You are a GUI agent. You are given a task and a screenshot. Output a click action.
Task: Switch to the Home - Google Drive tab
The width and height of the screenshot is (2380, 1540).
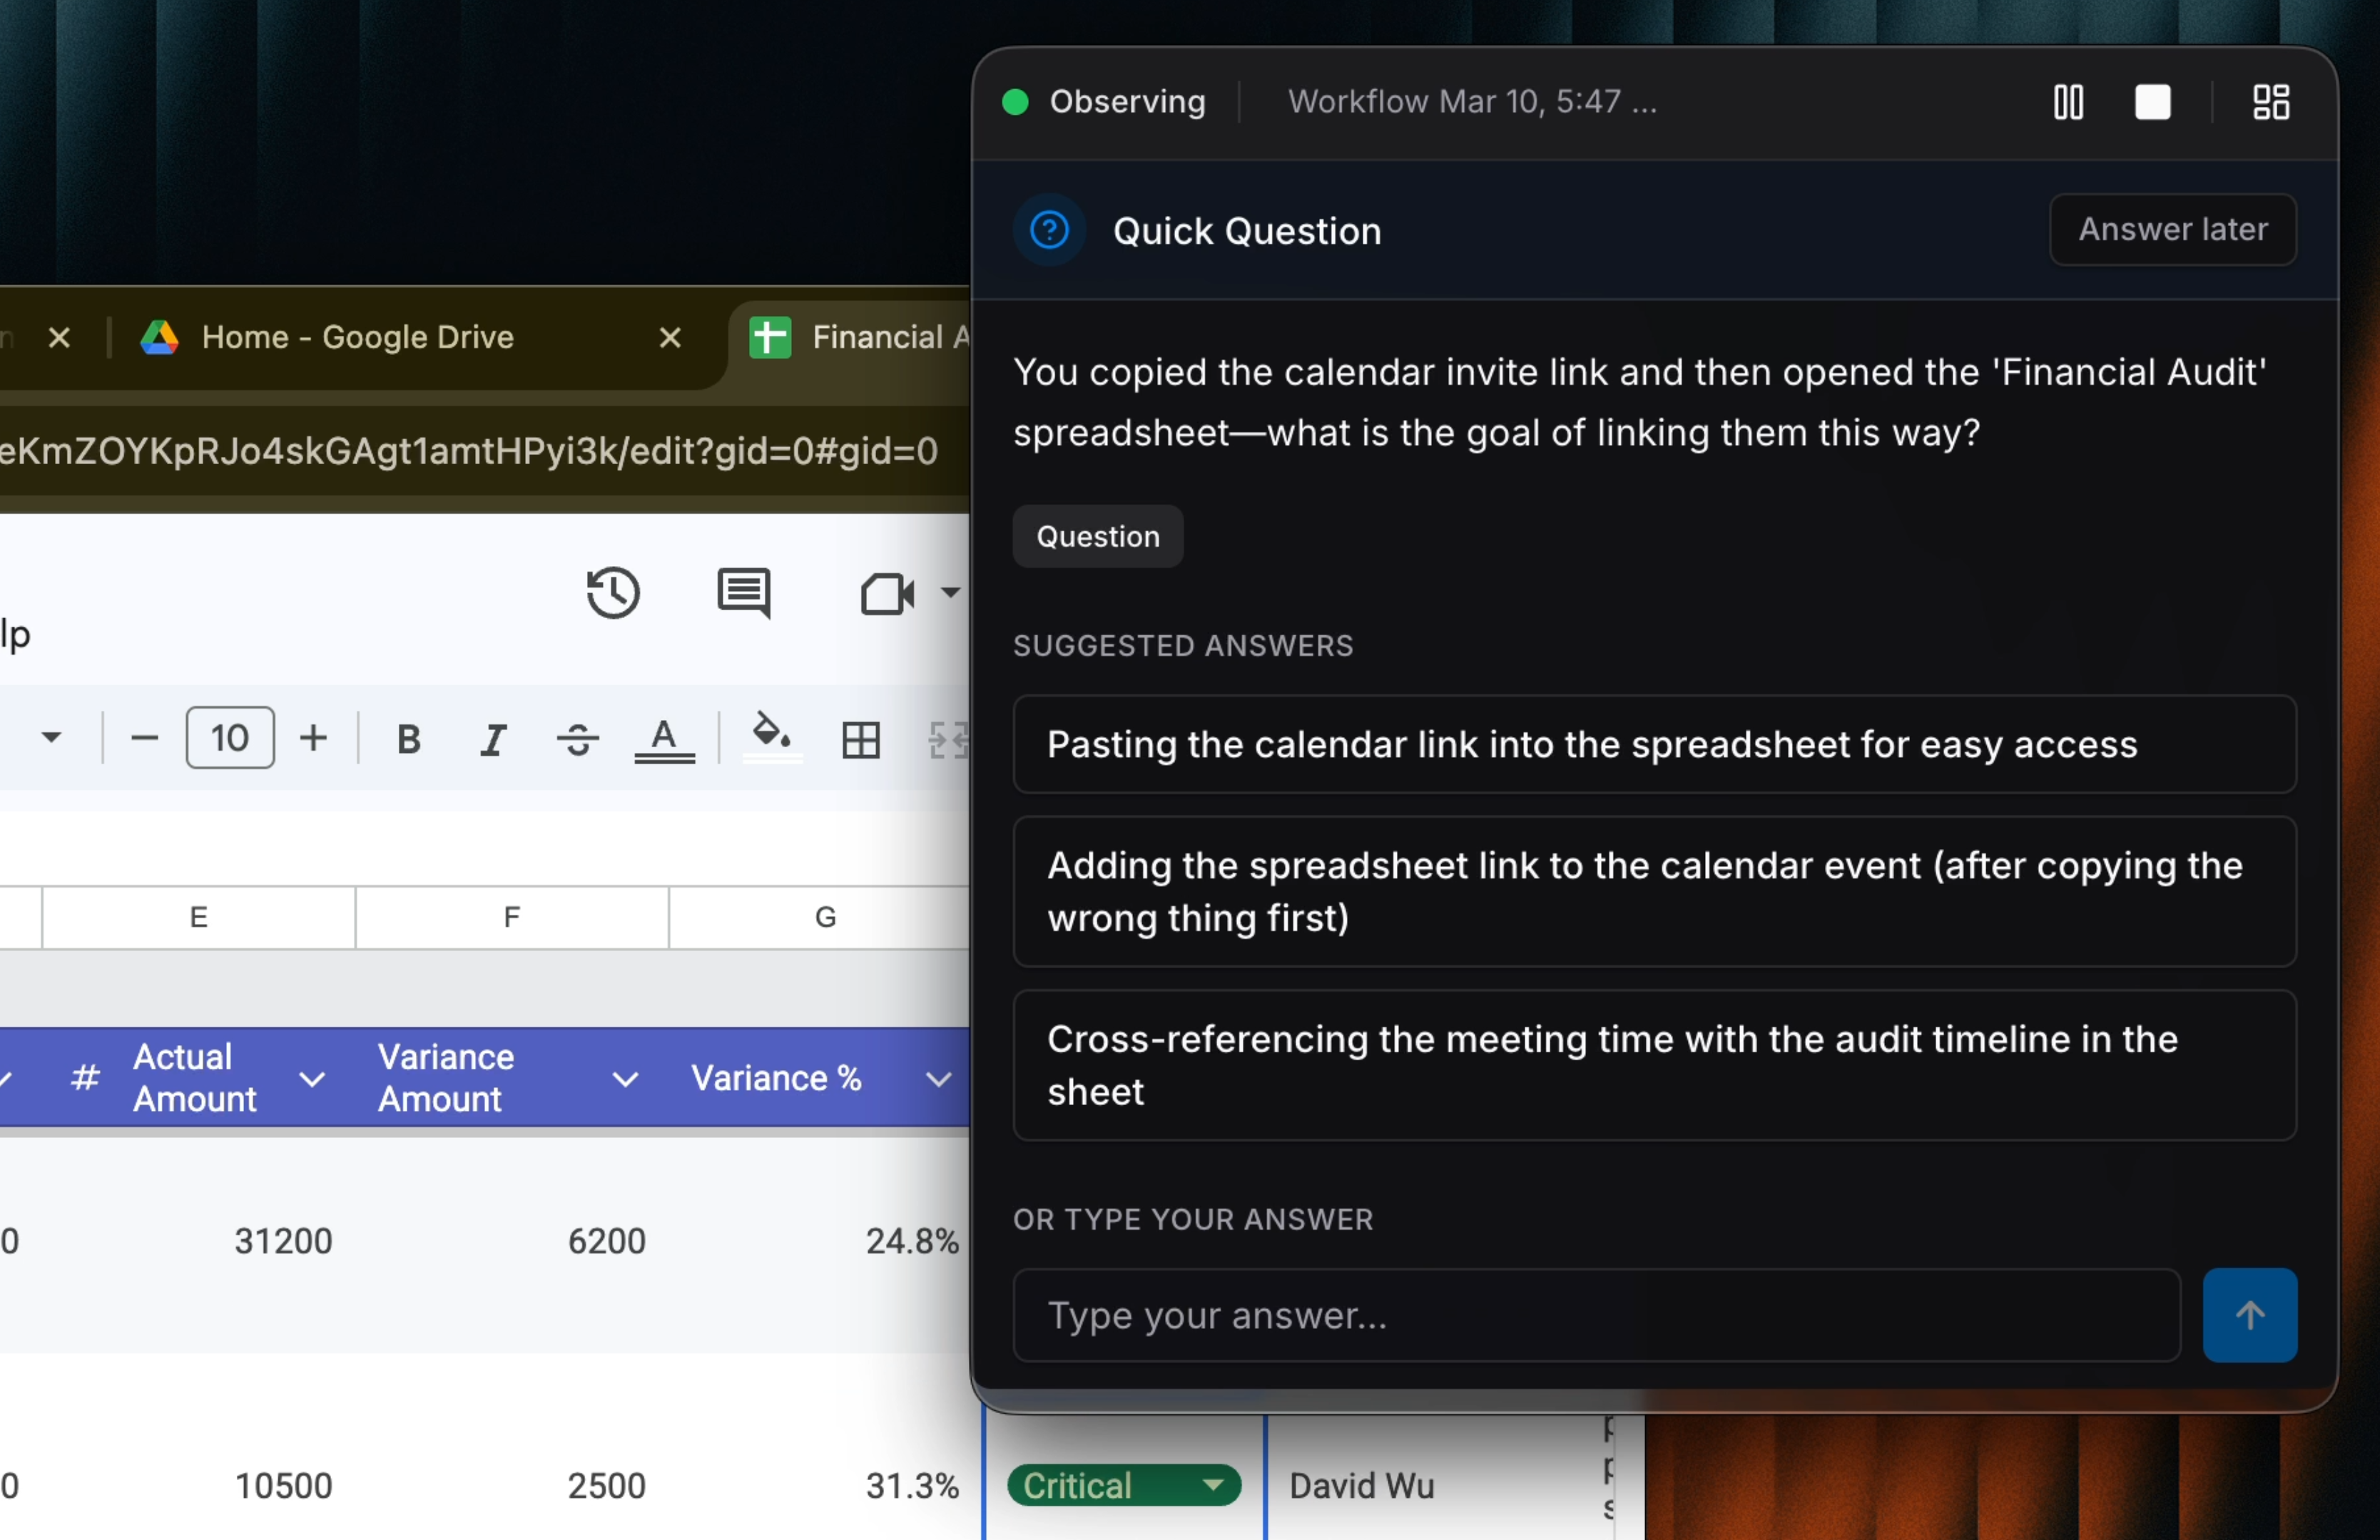click(x=357, y=338)
